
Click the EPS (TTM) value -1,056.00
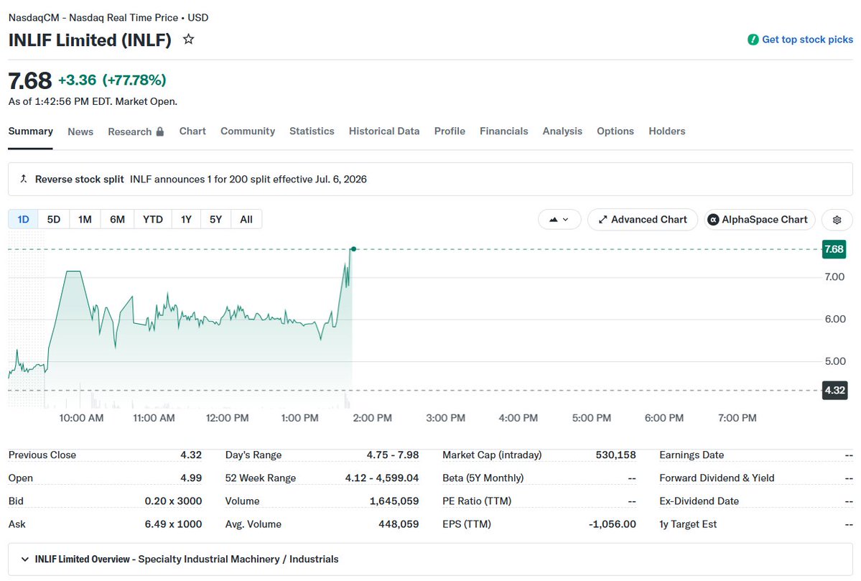click(x=613, y=524)
